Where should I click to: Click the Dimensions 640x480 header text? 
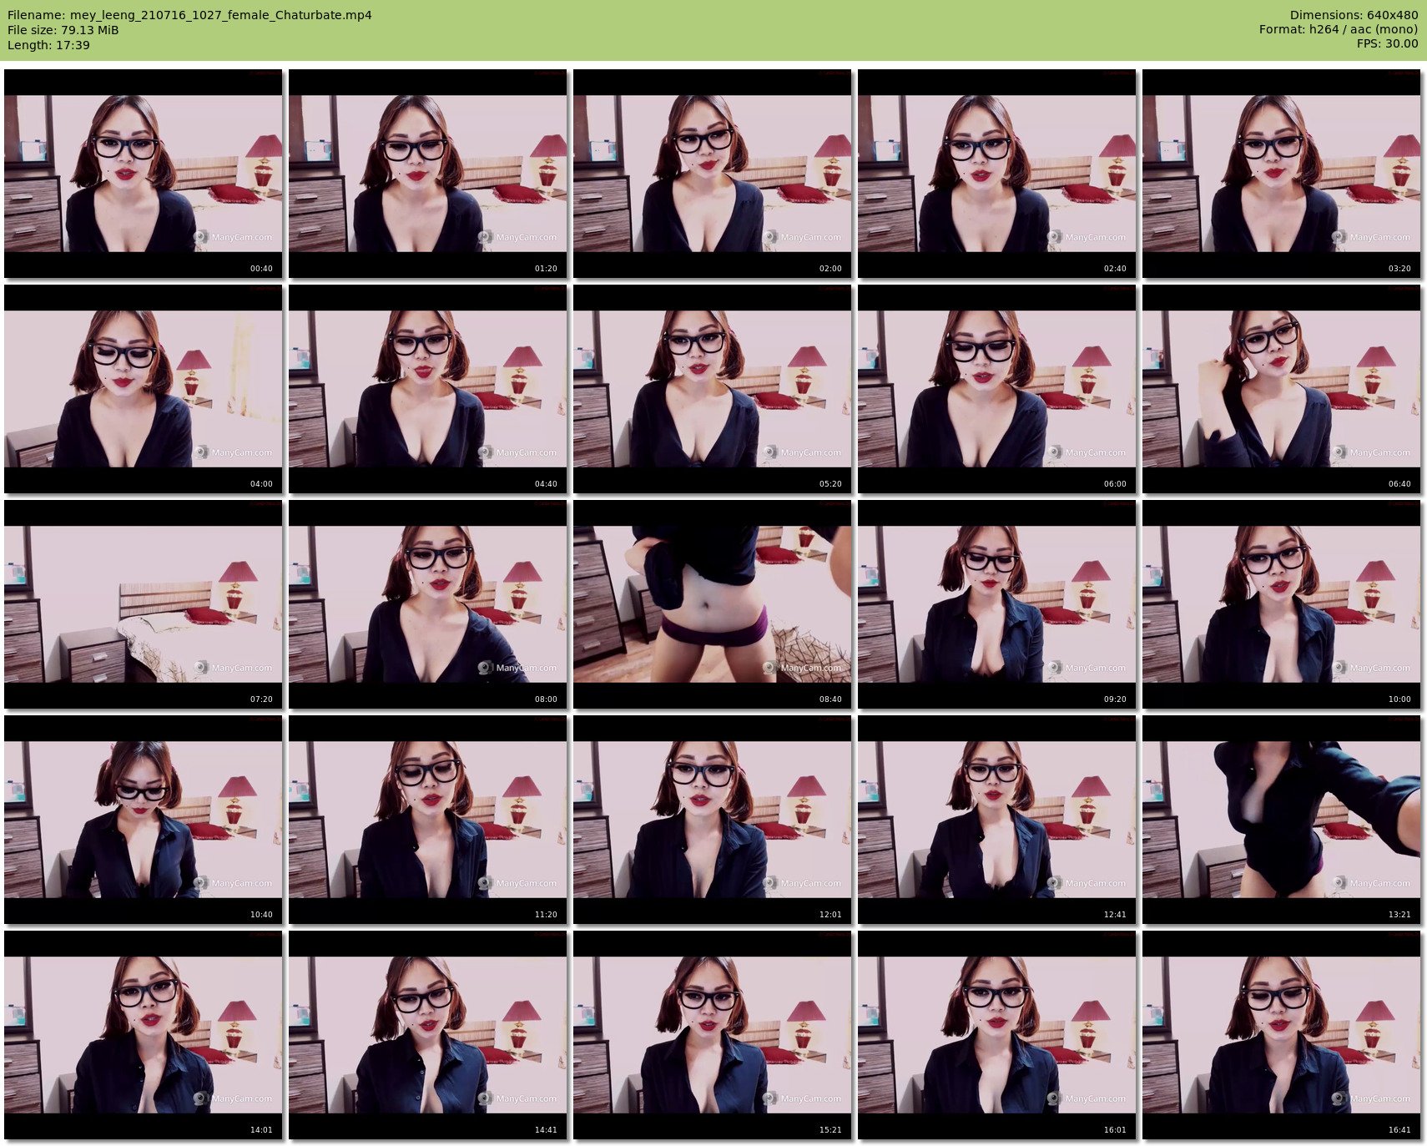[1353, 15]
